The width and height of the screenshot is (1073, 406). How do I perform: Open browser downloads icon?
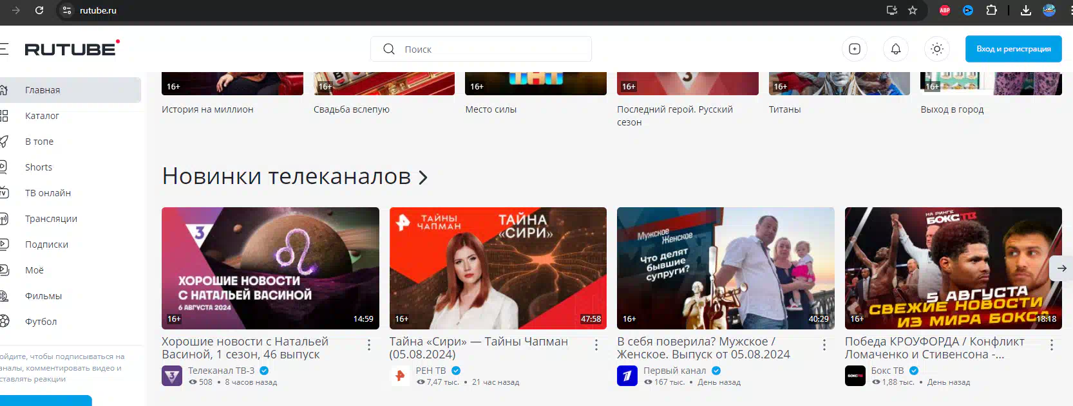click(1026, 10)
